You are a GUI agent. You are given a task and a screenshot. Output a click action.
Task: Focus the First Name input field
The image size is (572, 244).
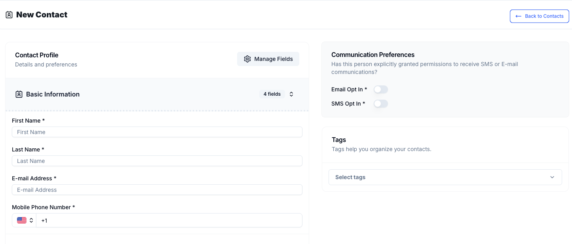tap(157, 132)
